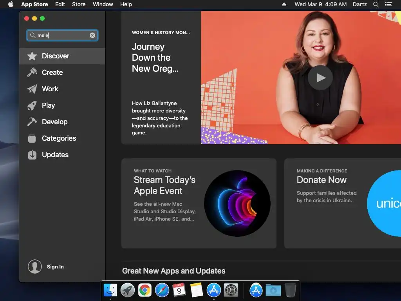Launch Safari from the Dock
Image resolution: width=401 pixels, height=301 pixels.
[x=162, y=290]
